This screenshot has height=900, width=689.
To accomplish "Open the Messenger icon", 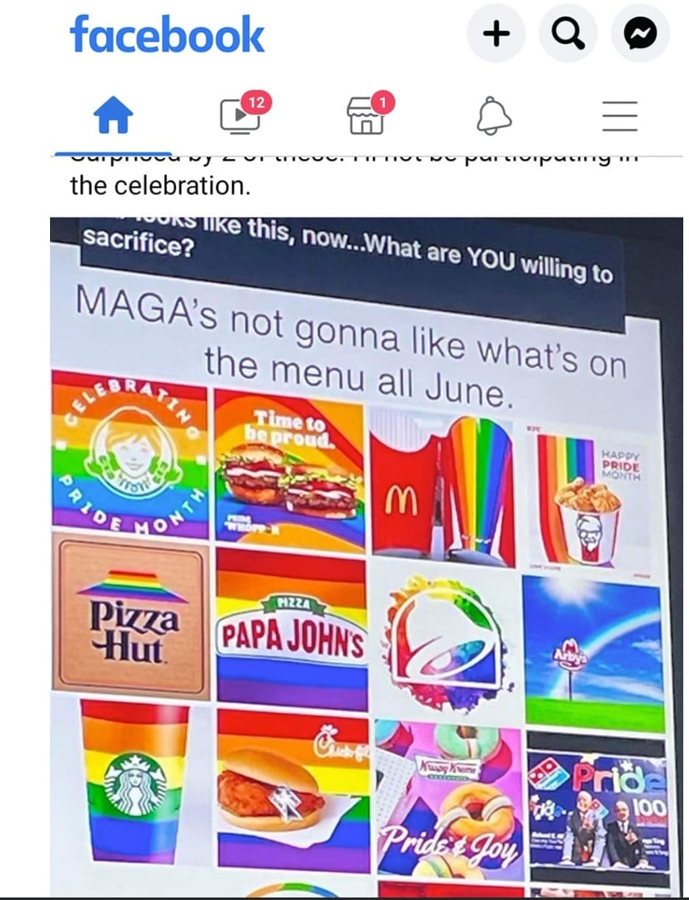I will point(640,32).
